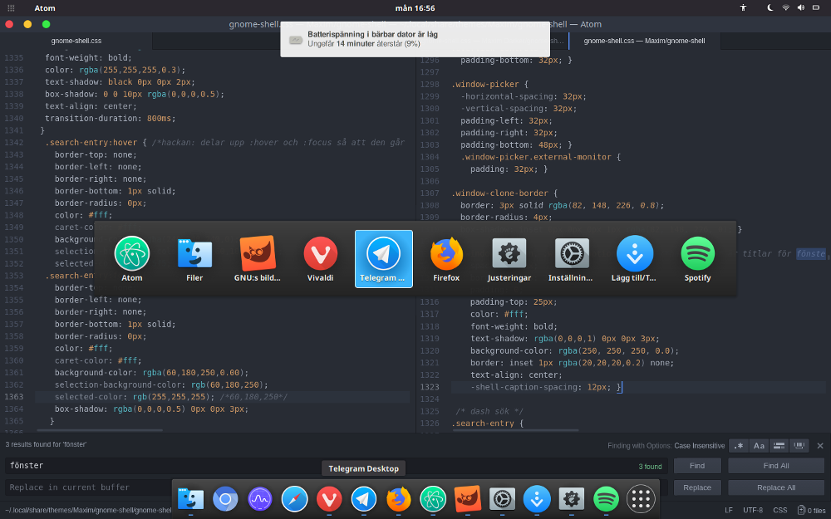831x519 pixels.
Task: Click the 'Case Insensitive' options label
Action: pos(699,446)
